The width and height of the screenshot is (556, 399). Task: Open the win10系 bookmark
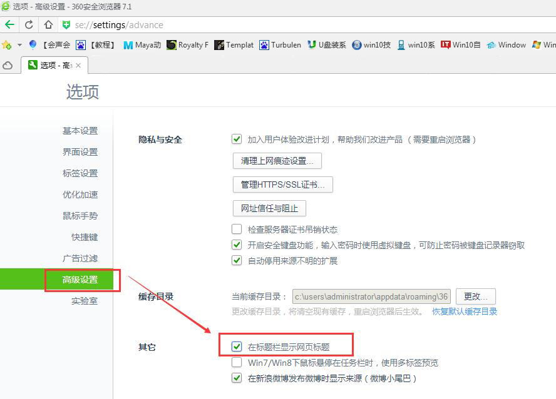[x=416, y=45]
